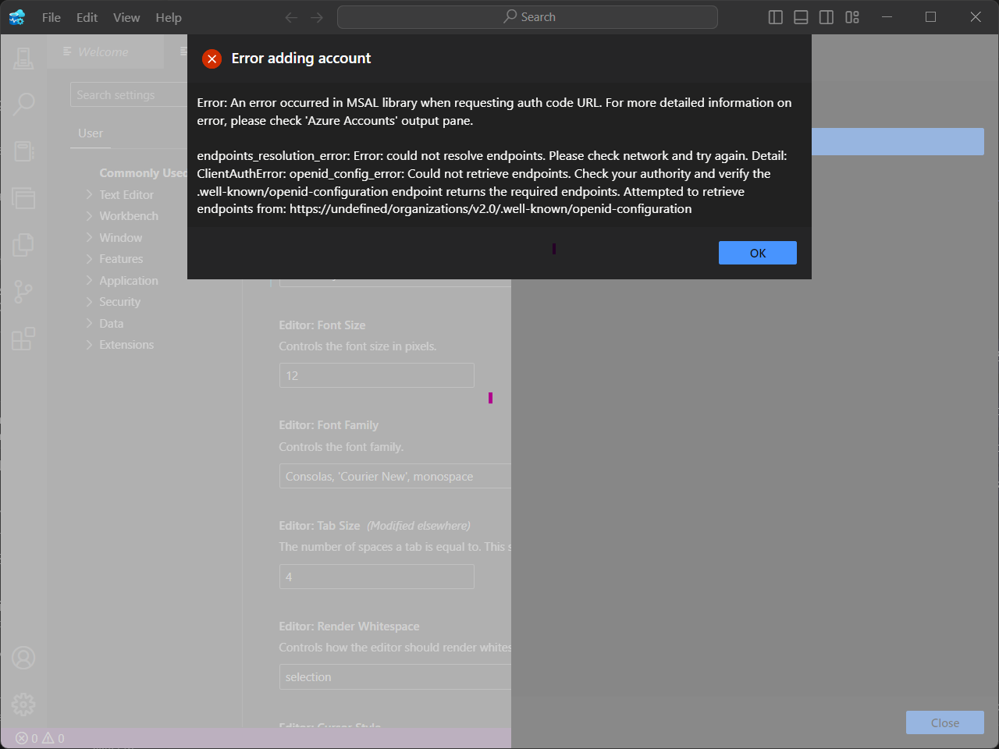Switch to the Welcome tab
Screen dimensions: 999x749
pyautogui.click(x=105, y=51)
